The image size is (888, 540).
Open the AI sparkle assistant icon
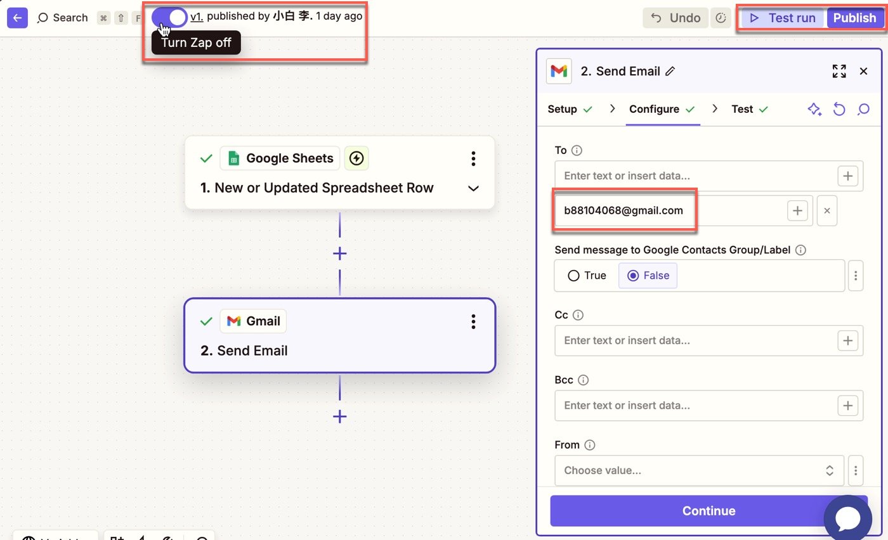point(814,110)
